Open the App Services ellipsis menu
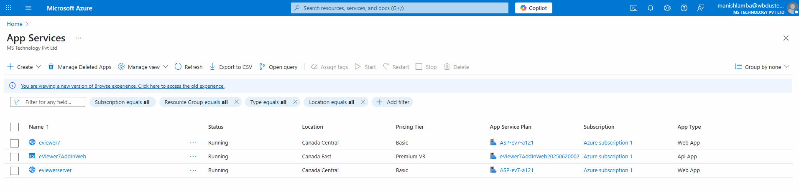The image size is (799, 193). click(x=79, y=38)
